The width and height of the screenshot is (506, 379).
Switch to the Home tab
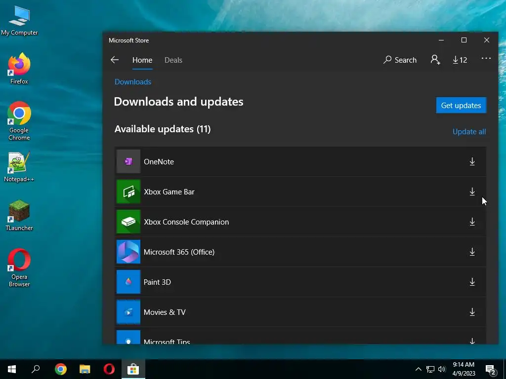coord(142,60)
